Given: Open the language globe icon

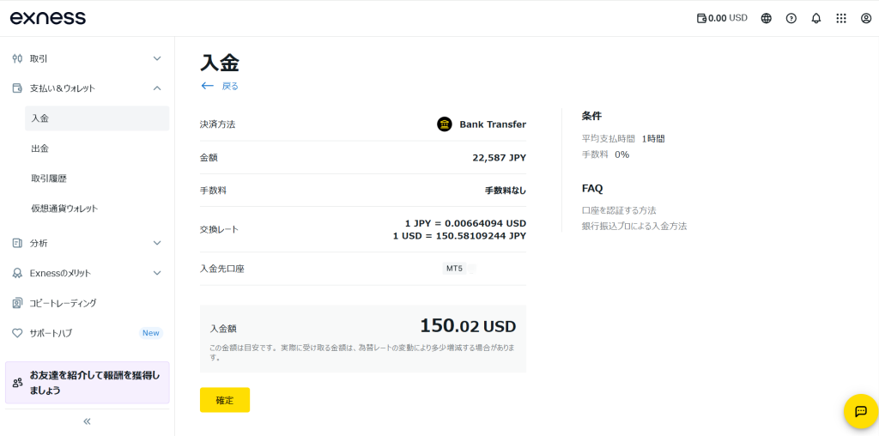Looking at the screenshot, I should (x=767, y=18).
